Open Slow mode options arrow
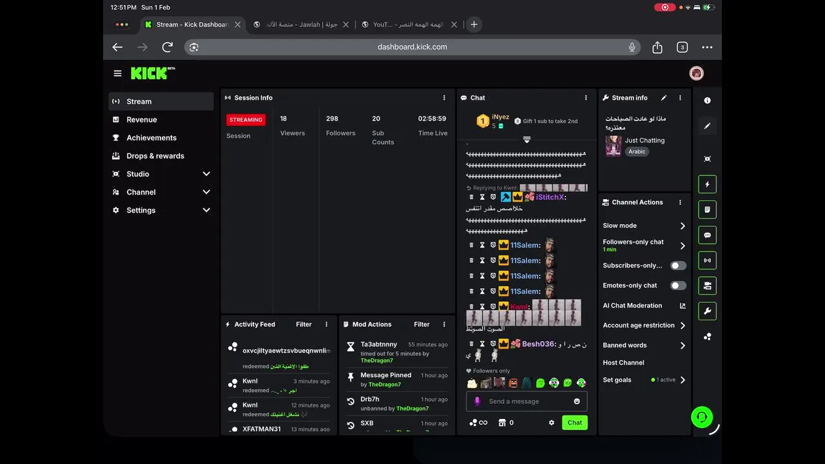This screenshot has height=464, width=825. click(683, 226)
